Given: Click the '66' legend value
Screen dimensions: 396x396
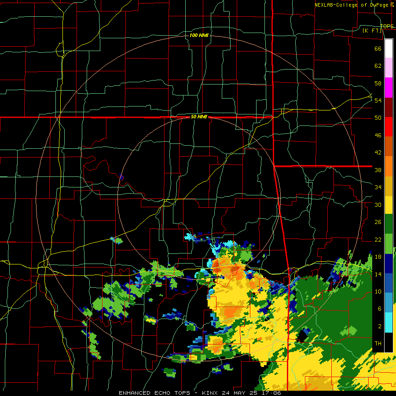Looking at the screenshot, I should (378, 48).
